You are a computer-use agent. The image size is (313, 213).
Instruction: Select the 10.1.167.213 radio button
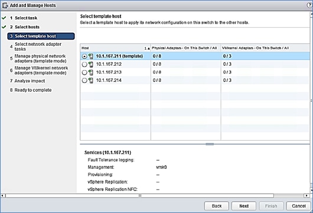[84, 72]
